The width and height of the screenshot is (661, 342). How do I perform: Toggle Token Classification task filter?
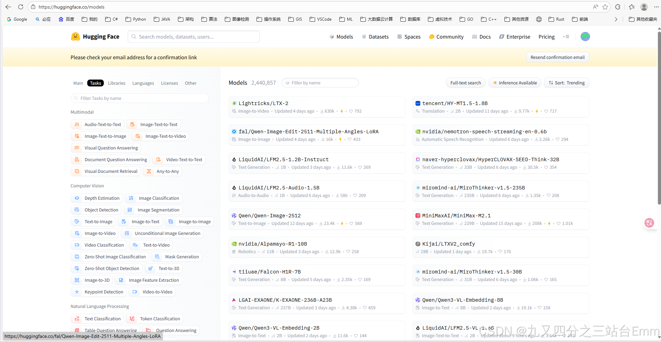pyautogui.click(x=155, y=319)
